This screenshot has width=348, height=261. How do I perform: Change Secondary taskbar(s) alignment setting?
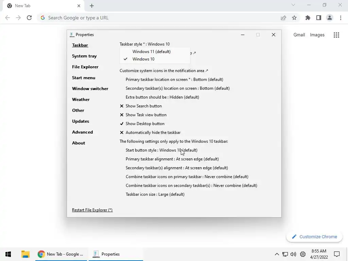[177, 168]
